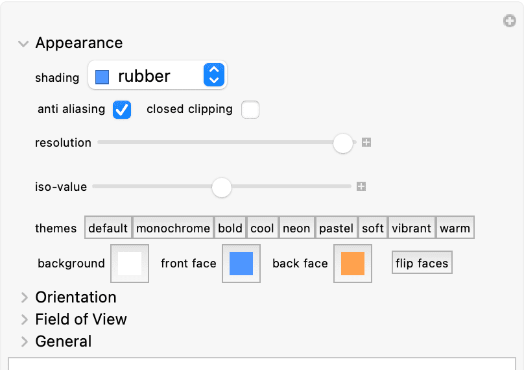This screenshot has width=524, height=370.
Task: Click the plus icon at panel top-right
Action: click(x=510, y=21)
